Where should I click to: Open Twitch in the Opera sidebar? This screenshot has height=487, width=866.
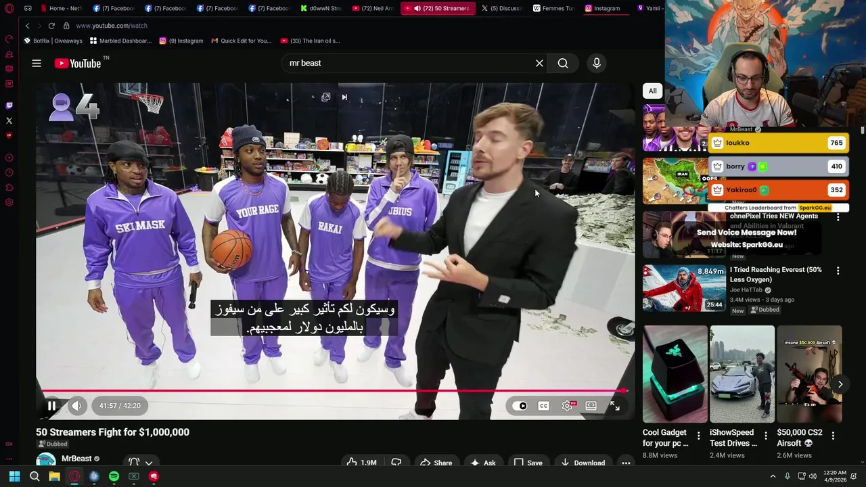9,106
